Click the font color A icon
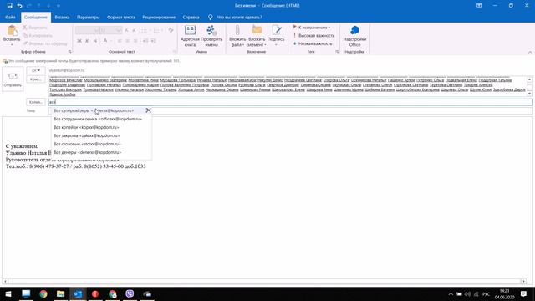This screenshot has height=301, width=535. (105, 41)
